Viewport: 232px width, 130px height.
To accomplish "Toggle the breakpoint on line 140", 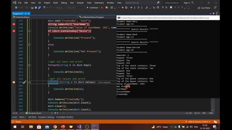I will click(x=14, y=31).
